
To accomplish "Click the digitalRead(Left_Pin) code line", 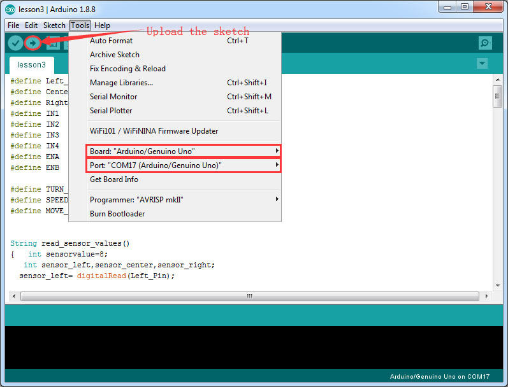I will coord(97,276).
